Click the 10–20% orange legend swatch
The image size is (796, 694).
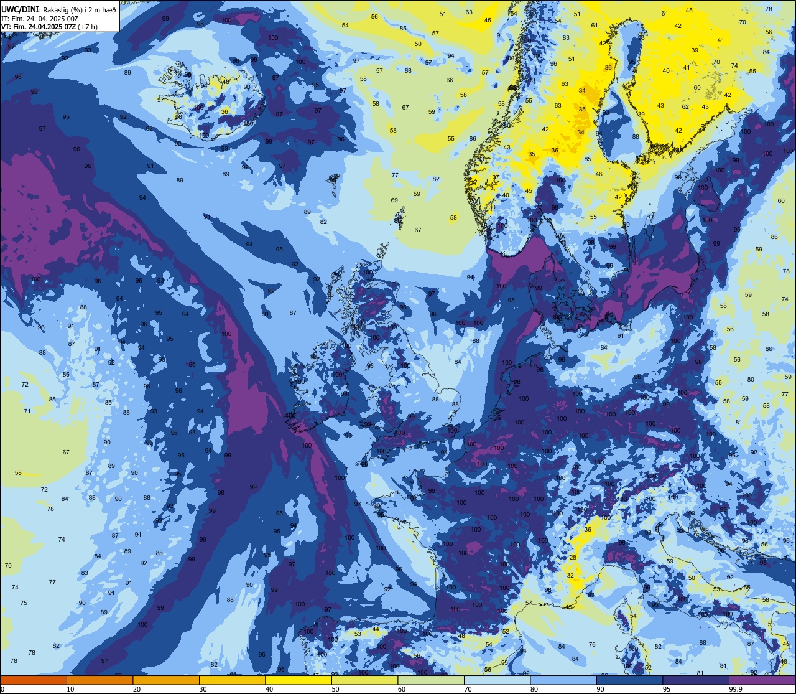click(99, 680)
